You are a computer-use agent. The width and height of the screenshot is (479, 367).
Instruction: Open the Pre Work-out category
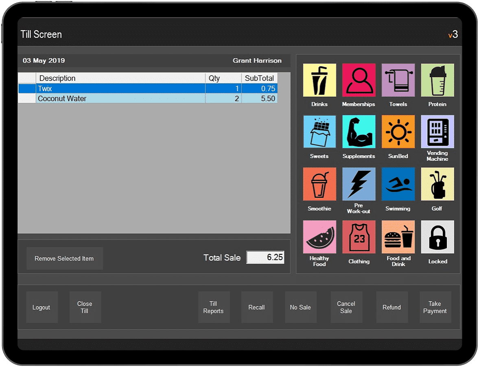[x=359, y=184]
